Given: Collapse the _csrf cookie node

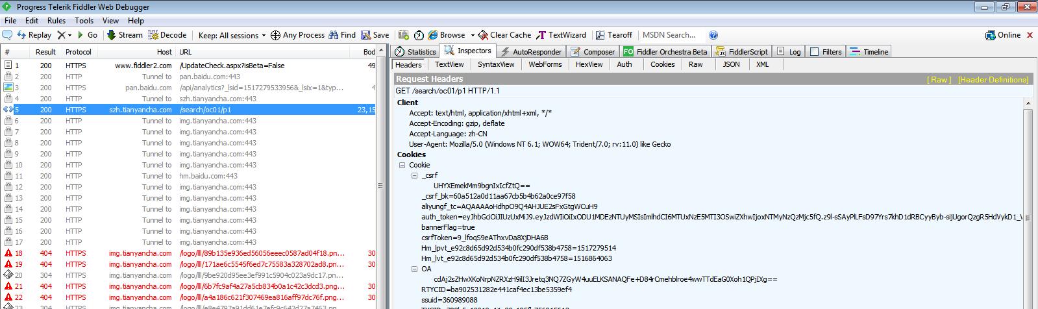Looking at the screenshot, I should 415,176.
